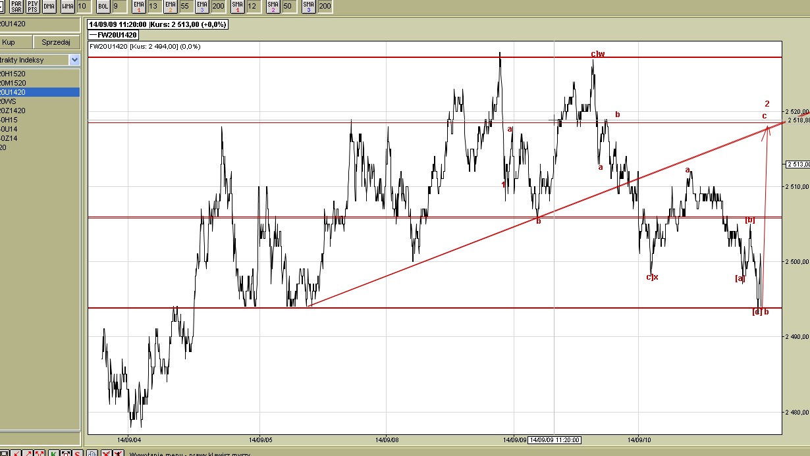Toggle the EMA 2 indicator button

click(x=171, y=6)
